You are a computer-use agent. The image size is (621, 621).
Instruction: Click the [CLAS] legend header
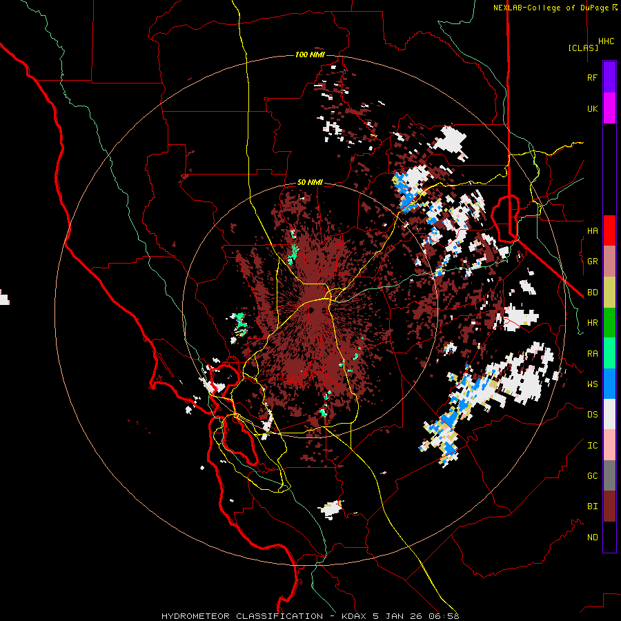click(x=583, y=48)
